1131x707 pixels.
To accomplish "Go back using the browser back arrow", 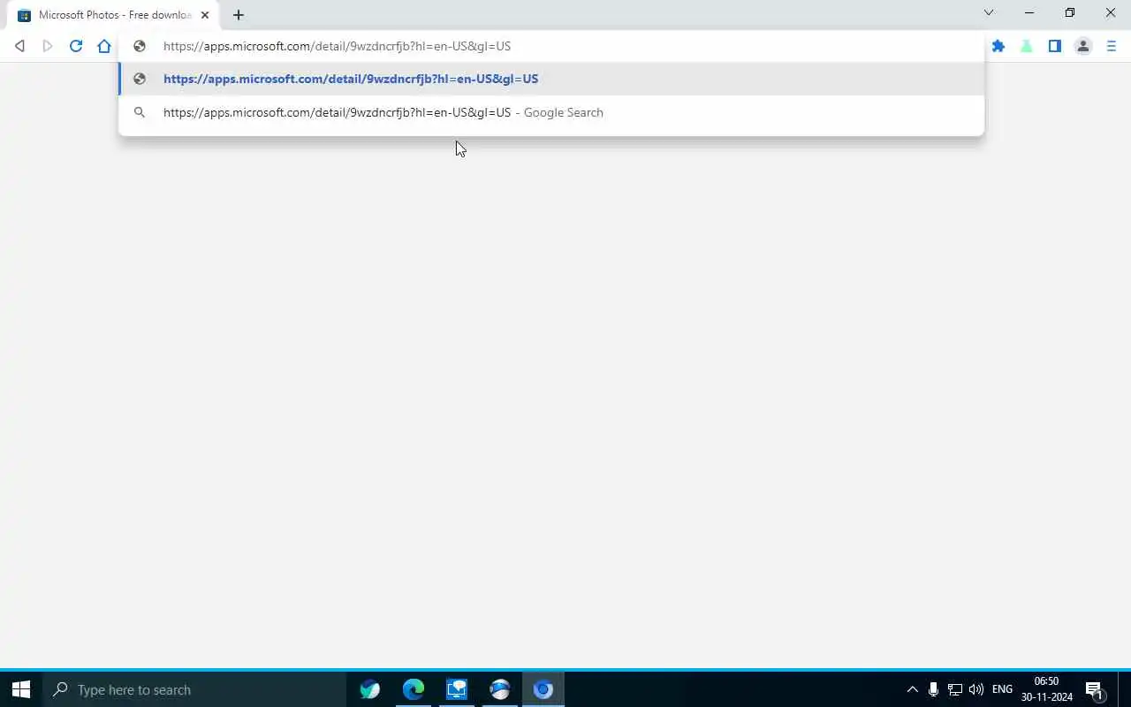I will [x=19, y=46].
